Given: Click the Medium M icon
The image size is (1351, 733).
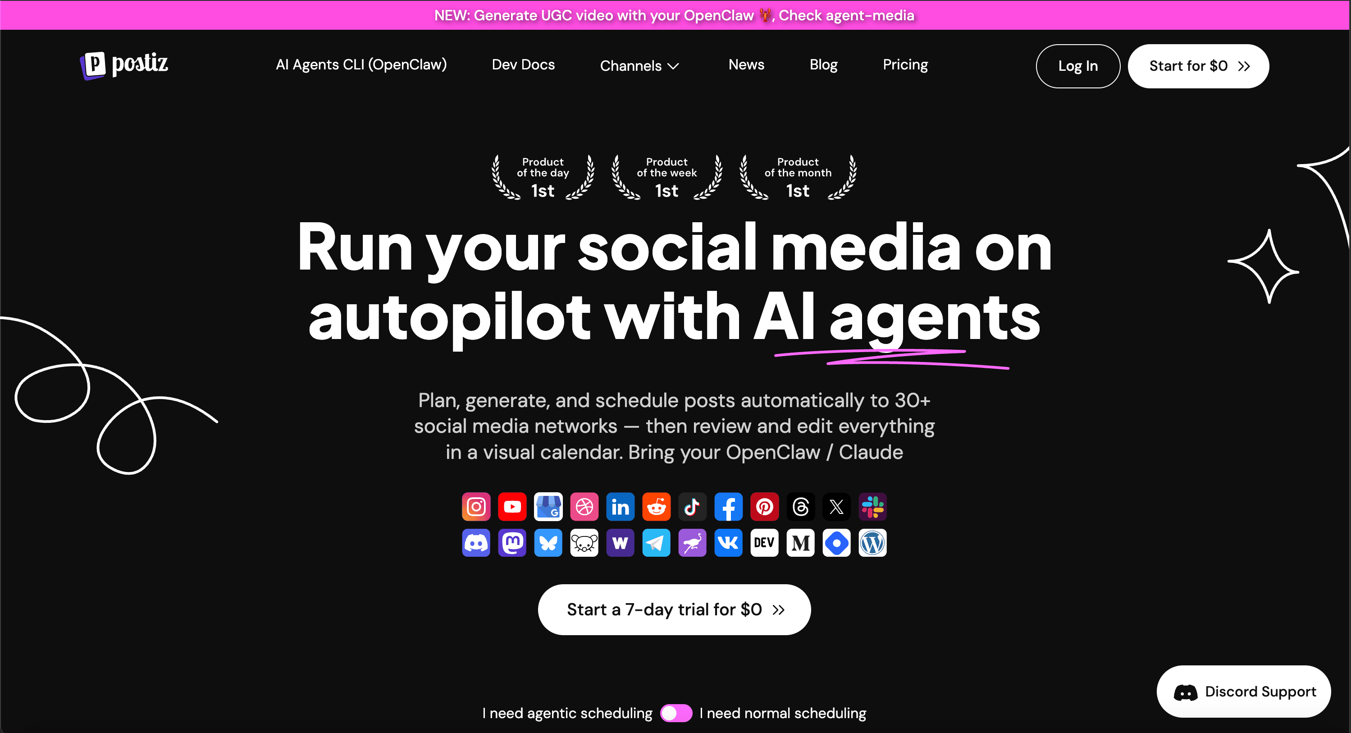Looking at the screenshot, I should [x=801, y=542].
